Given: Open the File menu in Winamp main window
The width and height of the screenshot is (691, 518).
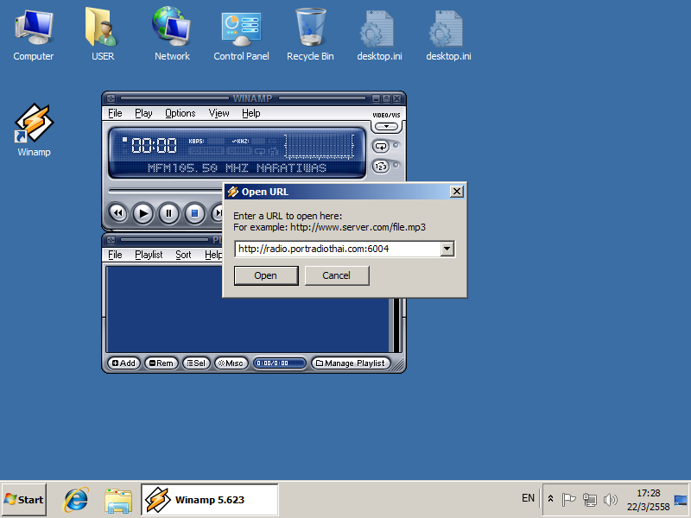Looking at the screenshot, I should click(115, 113).
